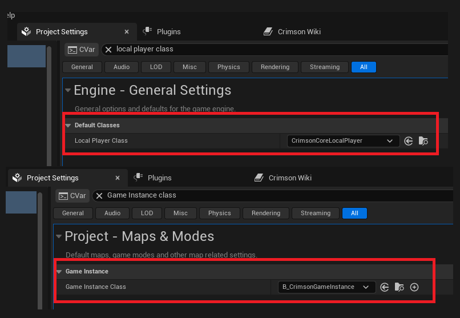
Task: Click the lower Plugins plug icon
Action: 138,177
